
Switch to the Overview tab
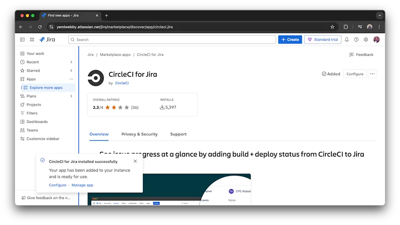click(99, 134)
